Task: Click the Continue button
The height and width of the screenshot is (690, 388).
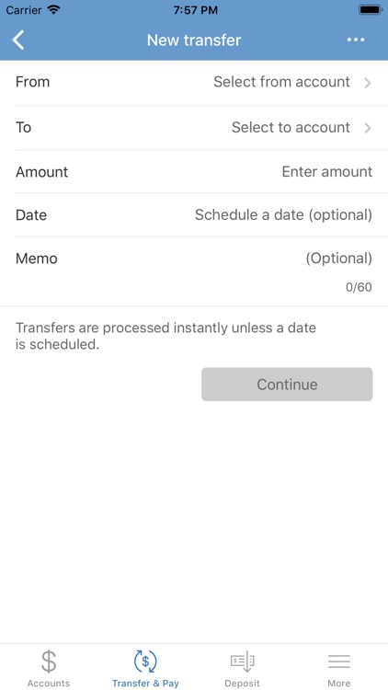Action: (x=287, y=385)
